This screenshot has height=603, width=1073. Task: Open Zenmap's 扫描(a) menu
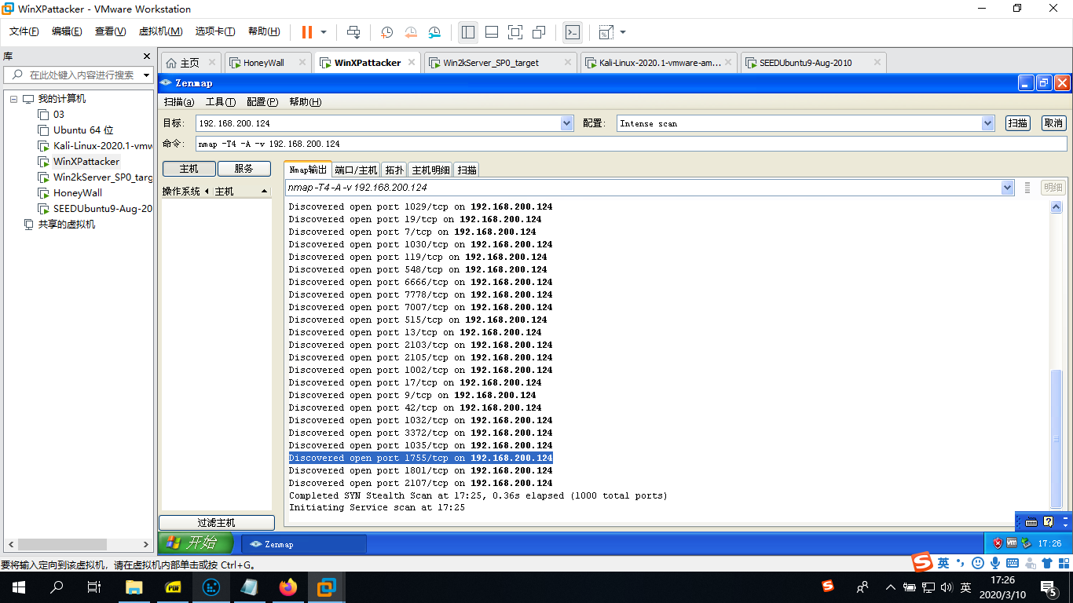(179, 102)
